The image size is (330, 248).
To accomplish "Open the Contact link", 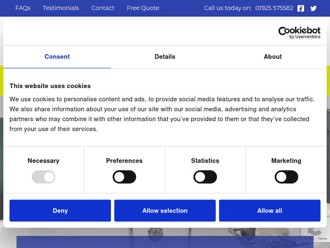I will 103,8.
